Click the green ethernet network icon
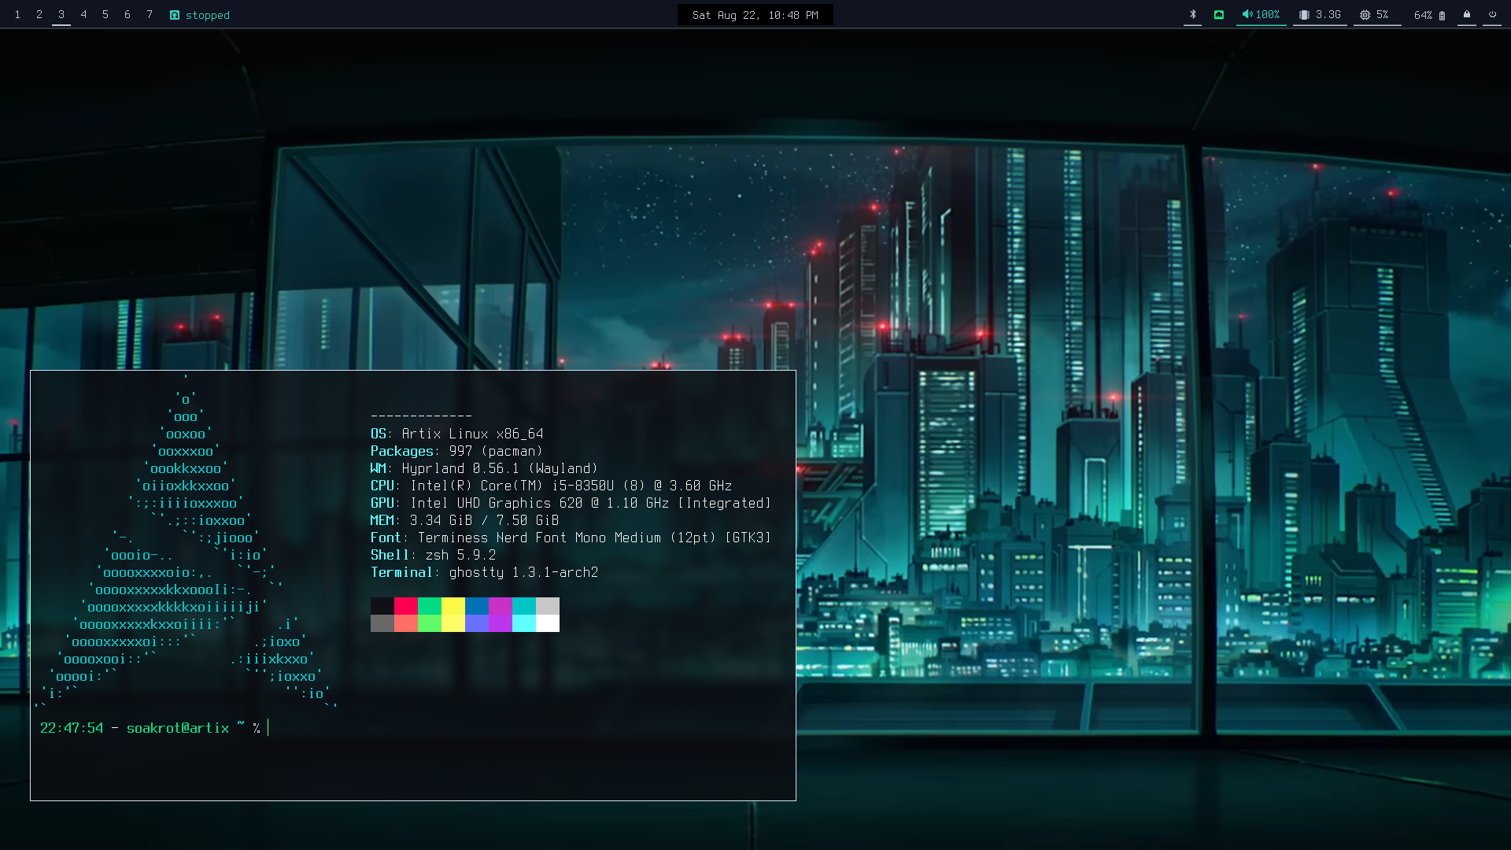The width and height of the screenshot is (1511, 850). (x=1219, y=15)
